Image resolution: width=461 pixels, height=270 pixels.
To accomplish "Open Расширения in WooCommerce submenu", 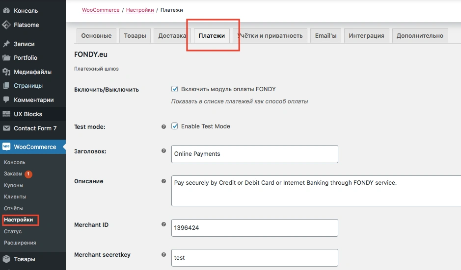I will click(x=20, y=243).
